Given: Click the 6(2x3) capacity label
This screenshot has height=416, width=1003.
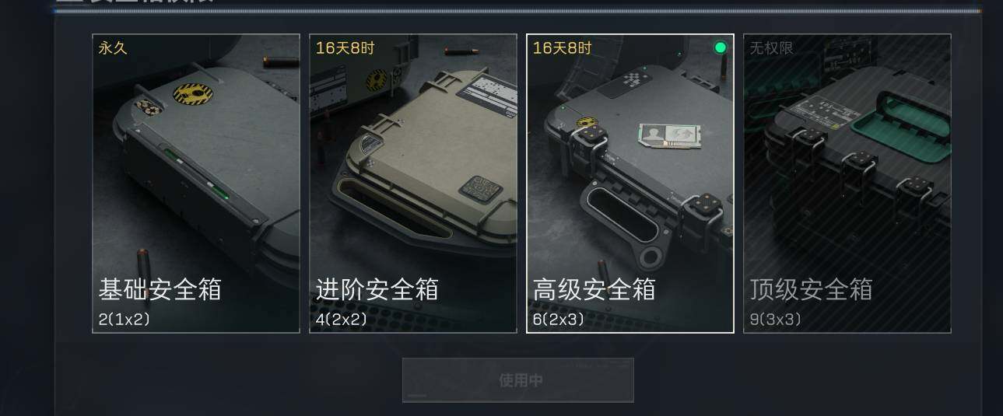Looking at the screenshot, I should [559, 319].
